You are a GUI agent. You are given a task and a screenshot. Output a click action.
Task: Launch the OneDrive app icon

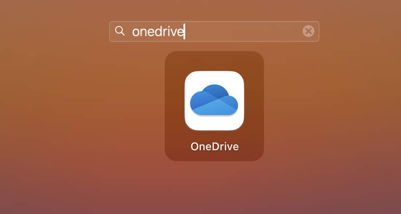coord(214,101)
